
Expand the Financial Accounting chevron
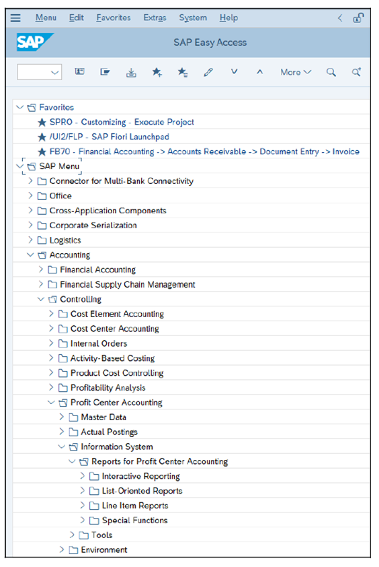41,269
